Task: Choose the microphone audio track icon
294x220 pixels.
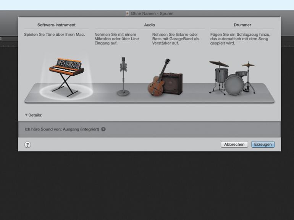Action: (123, 77)
